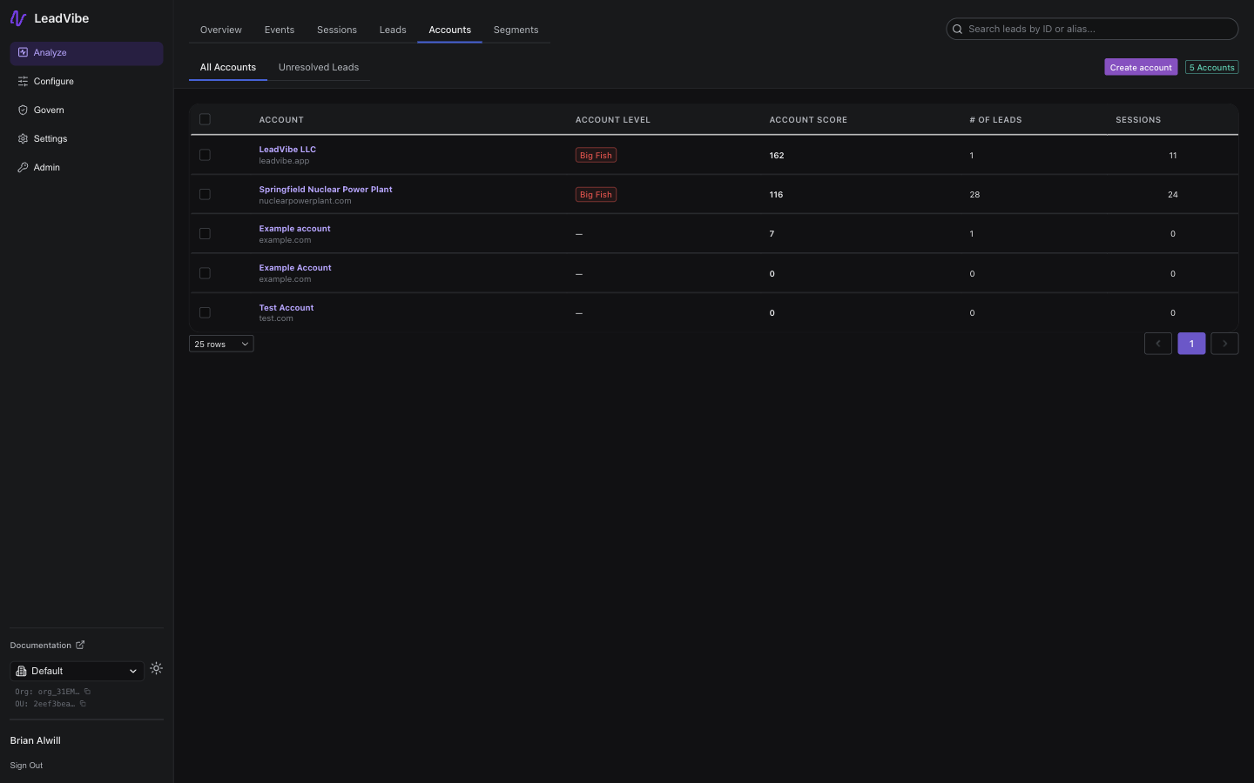Switch to the Unresolved Leads tab
This screenshot has height=783, width=1254.
coord(319,67)
